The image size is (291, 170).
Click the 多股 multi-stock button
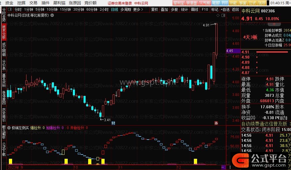[174, 9]
